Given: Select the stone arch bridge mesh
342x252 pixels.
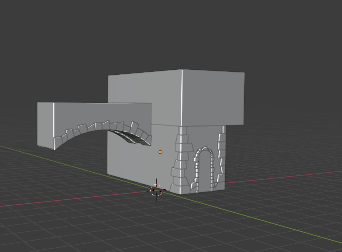Looking at the screenshot, I should coord(94,126).
